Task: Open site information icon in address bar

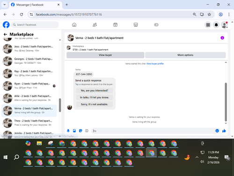Action: point(31,15)
